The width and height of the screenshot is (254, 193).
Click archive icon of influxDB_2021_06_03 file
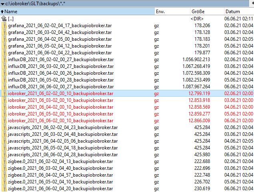point(4,66)
